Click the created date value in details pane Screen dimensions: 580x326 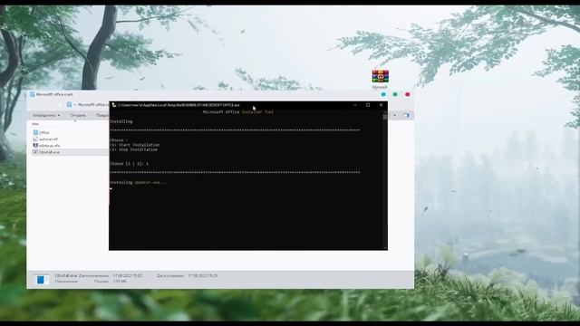[203, 275]
